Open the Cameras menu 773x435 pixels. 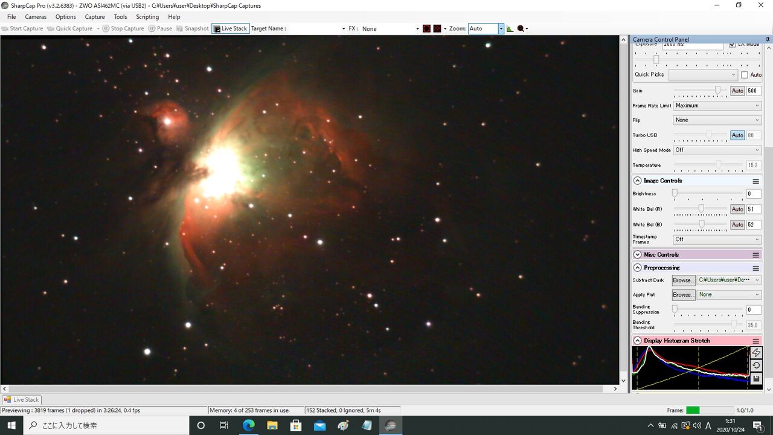[36, 17]
